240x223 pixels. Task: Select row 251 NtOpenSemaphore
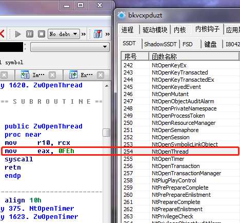pyautogui.click(x=181, y=130)
